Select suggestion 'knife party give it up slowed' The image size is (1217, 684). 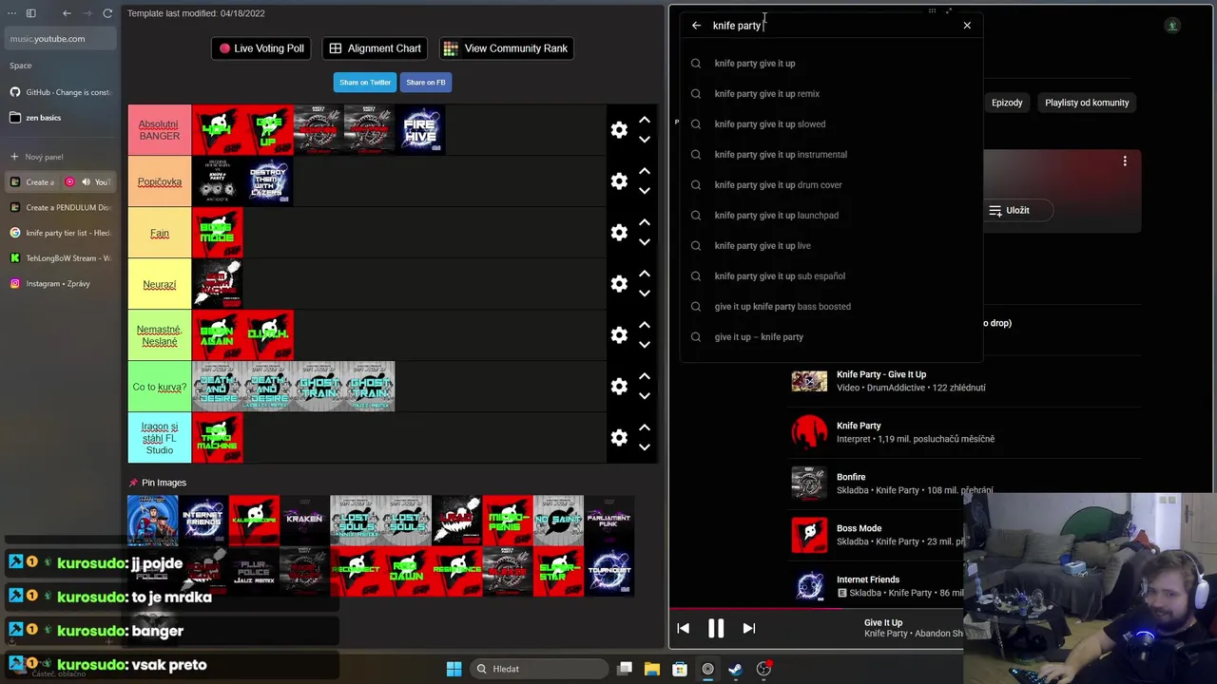pos(831,124)
